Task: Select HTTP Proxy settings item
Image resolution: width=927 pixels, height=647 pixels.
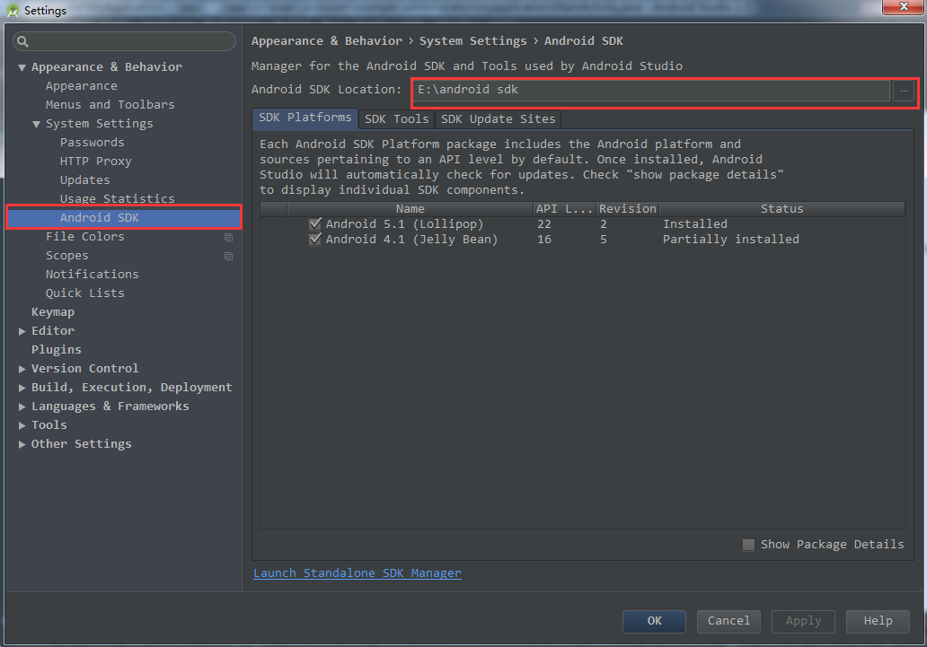Action: pyautogui.click(x=96, y=162)
